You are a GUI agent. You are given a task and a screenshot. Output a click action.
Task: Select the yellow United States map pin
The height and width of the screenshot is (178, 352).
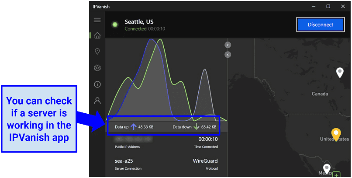pyautogui.click(x=336, y=134)
